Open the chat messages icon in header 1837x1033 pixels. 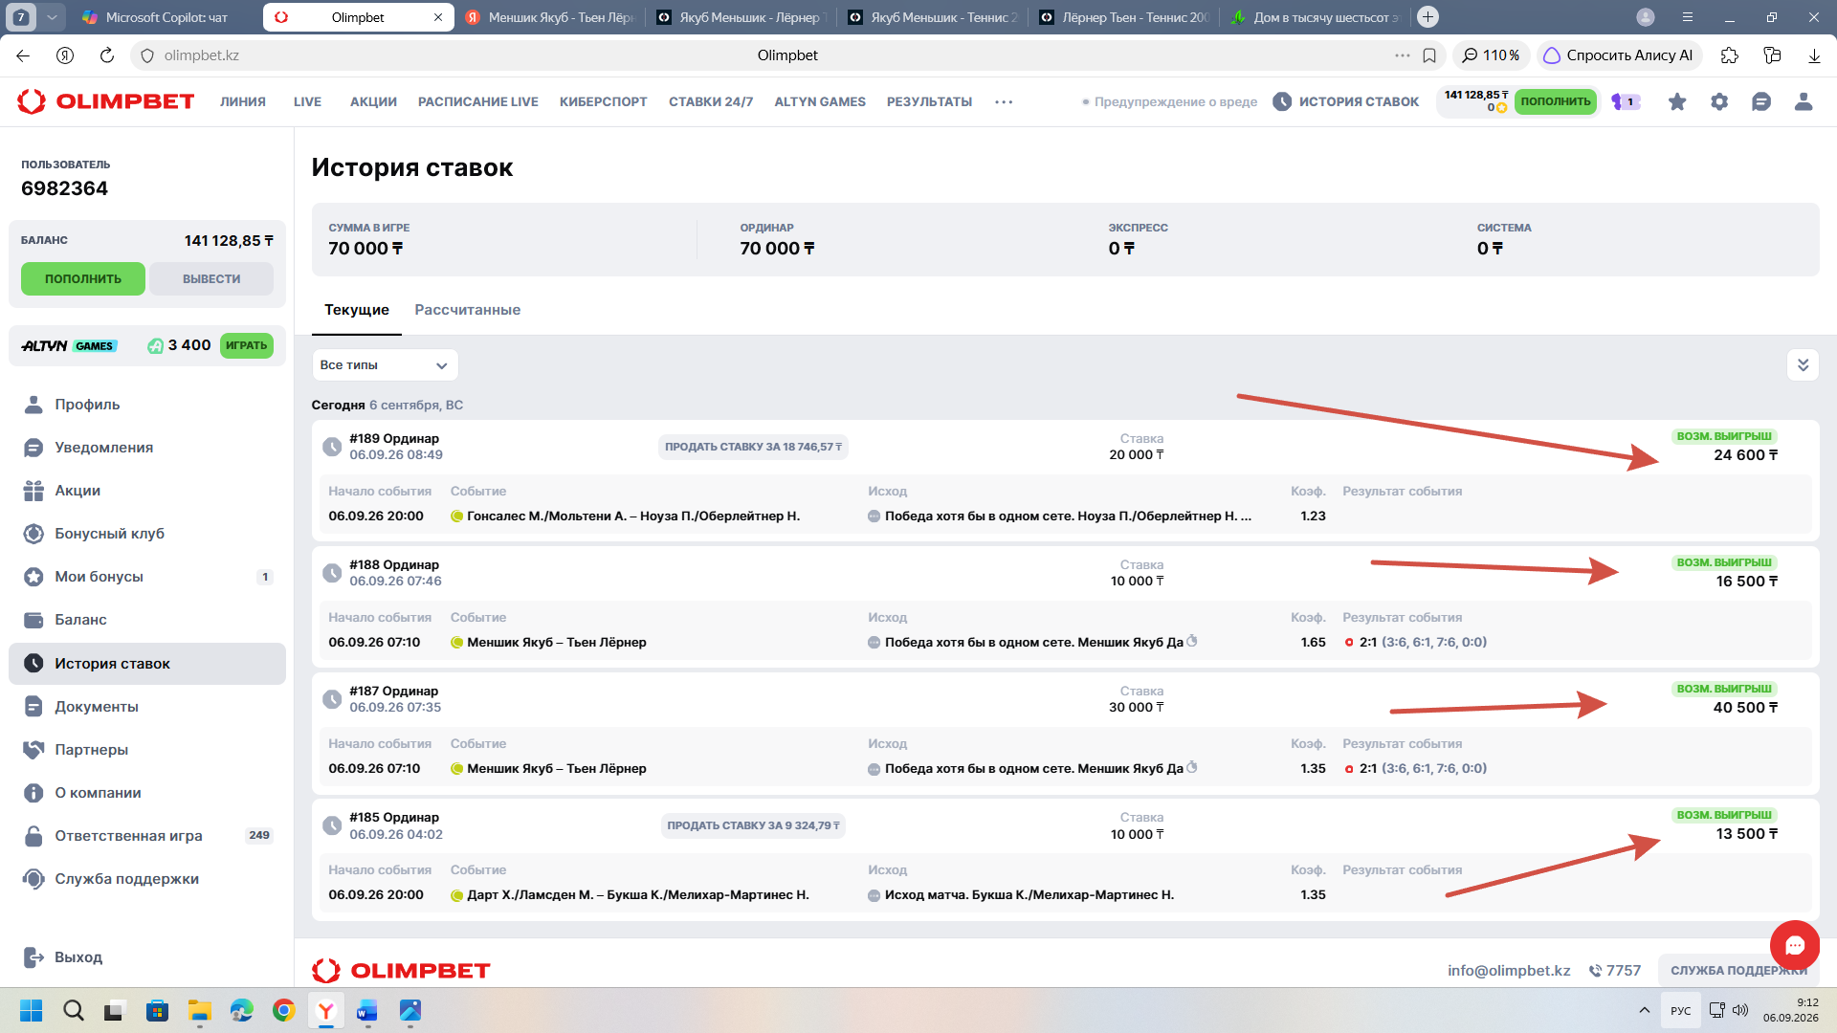pyautogui.click(x=1761, y=101)
